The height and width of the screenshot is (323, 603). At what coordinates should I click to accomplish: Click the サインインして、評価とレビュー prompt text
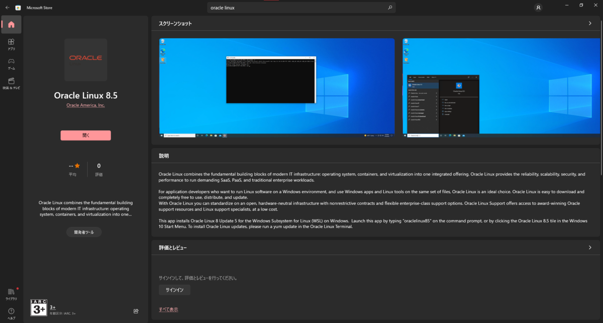(x=198, y=278)
